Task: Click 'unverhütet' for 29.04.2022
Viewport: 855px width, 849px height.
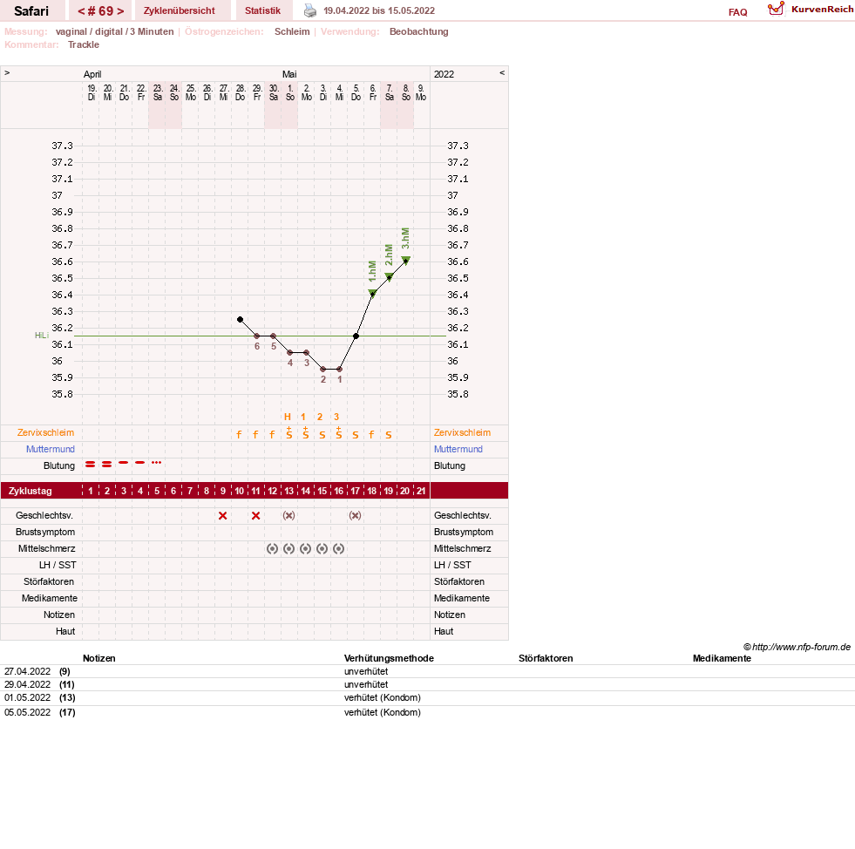Action: [x=366, y=684]
